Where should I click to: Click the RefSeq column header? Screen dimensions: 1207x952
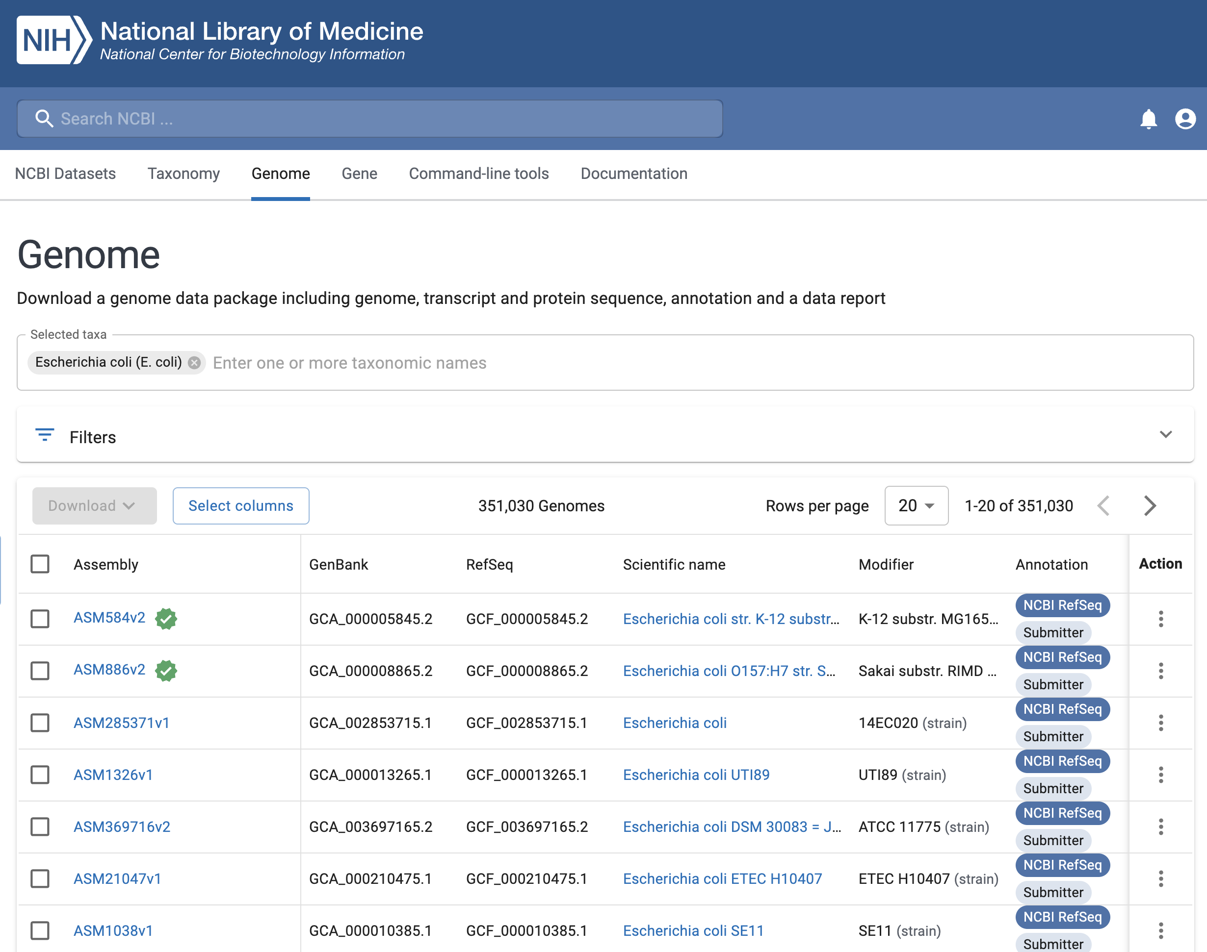click(489, 564)
